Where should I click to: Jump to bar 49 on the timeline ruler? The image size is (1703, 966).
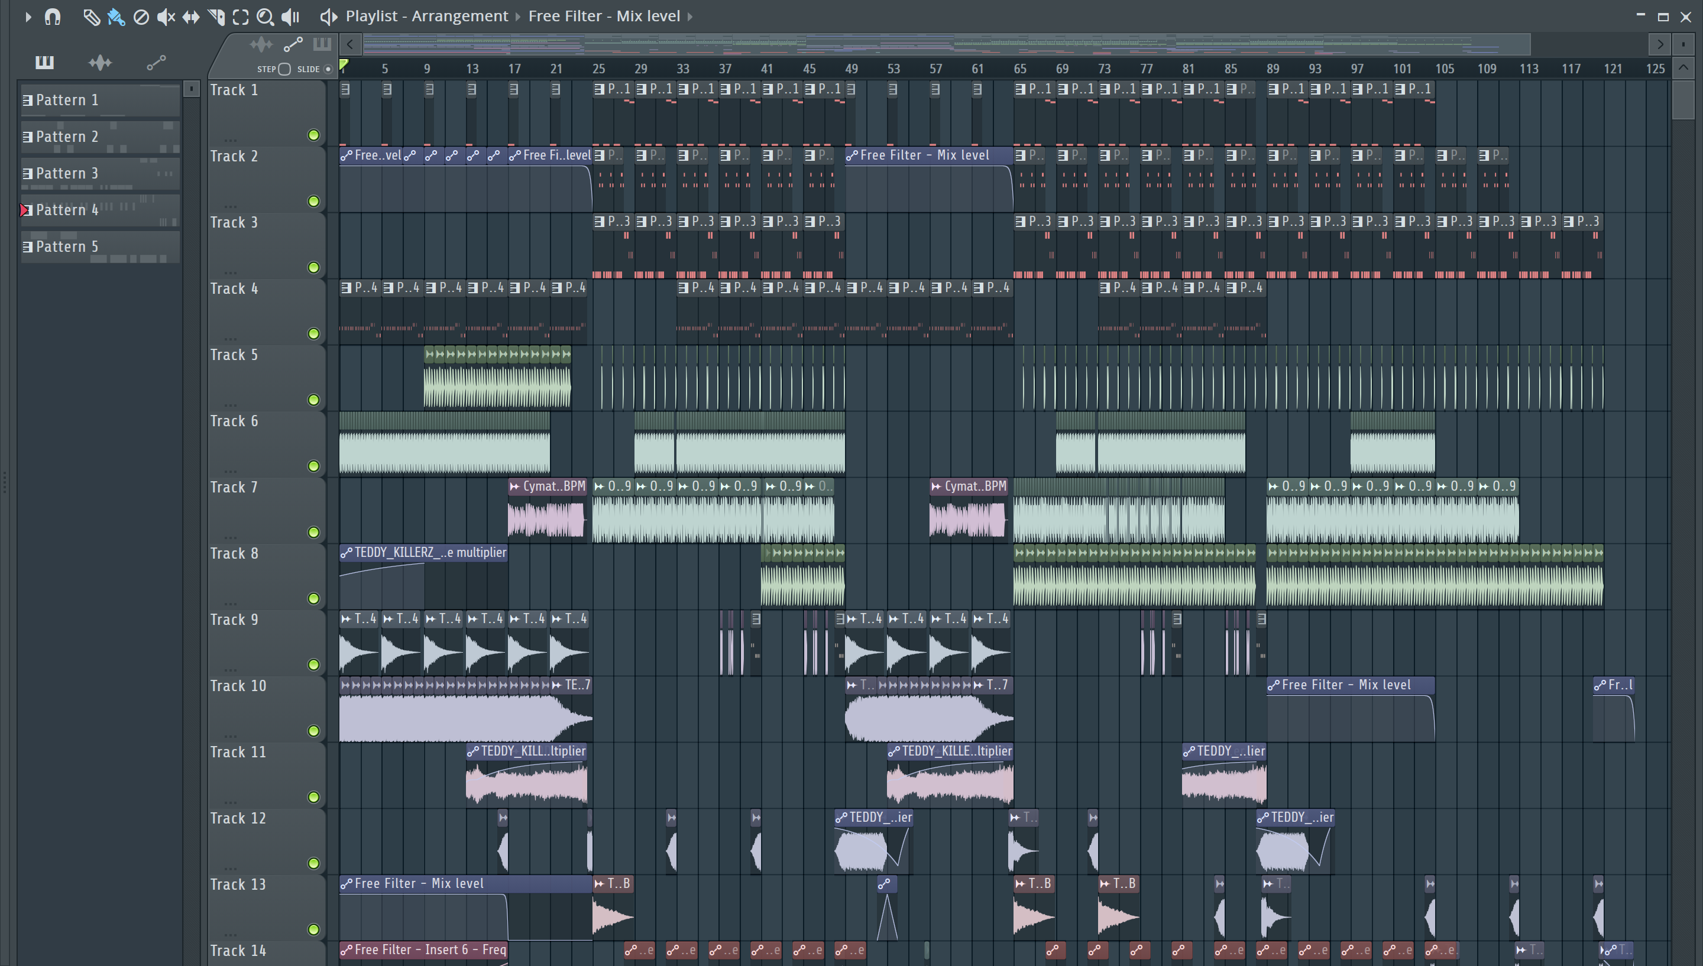[x=851, y=69]
